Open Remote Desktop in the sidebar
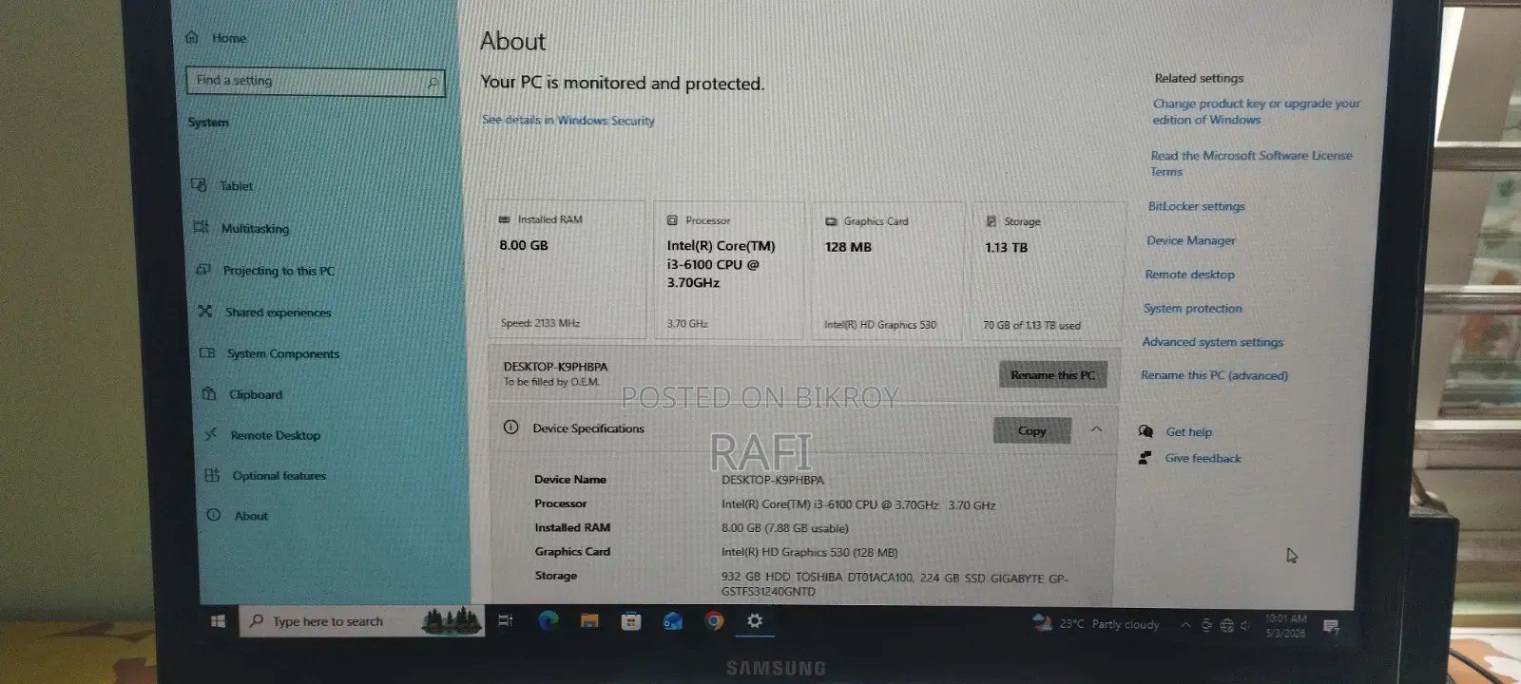The height and width of the screenshot is (684, 1521). click(x=276, y=435)
